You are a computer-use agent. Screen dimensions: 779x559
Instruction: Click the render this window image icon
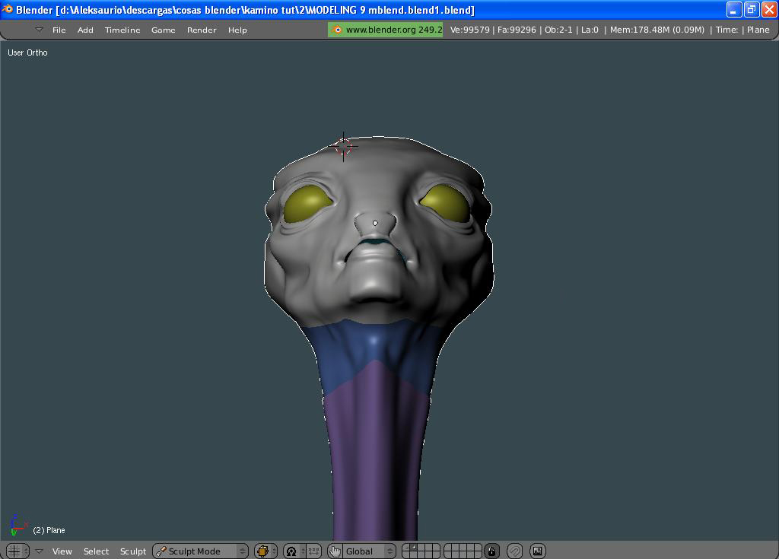point(538,551)
